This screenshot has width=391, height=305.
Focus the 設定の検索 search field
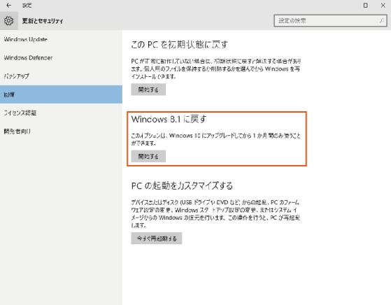click(x=330, y=21)
